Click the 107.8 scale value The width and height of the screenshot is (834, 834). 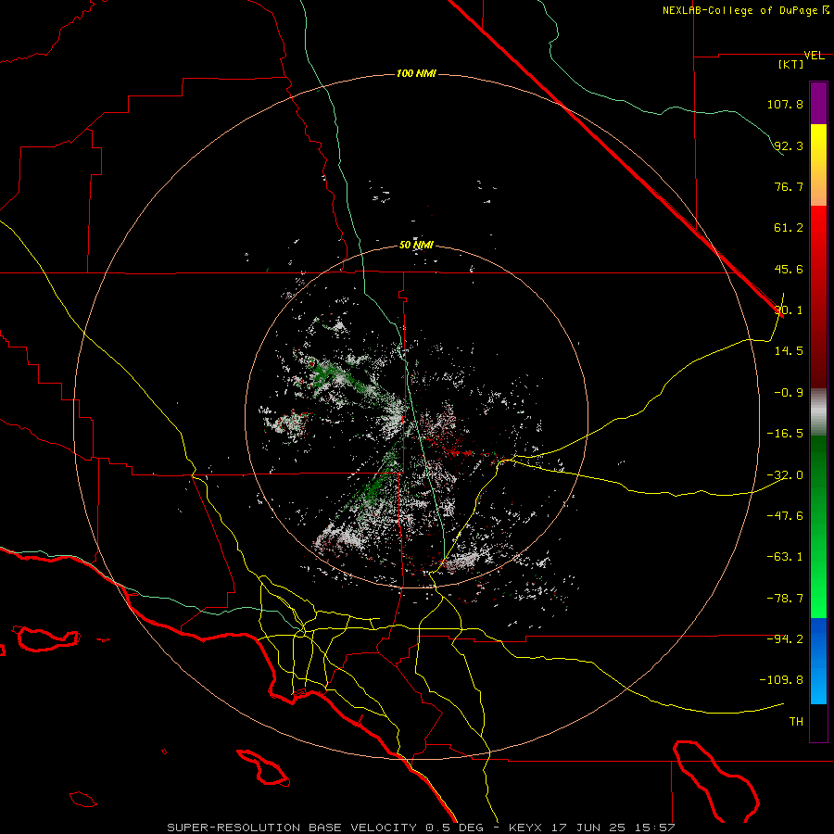click(785, 104)
